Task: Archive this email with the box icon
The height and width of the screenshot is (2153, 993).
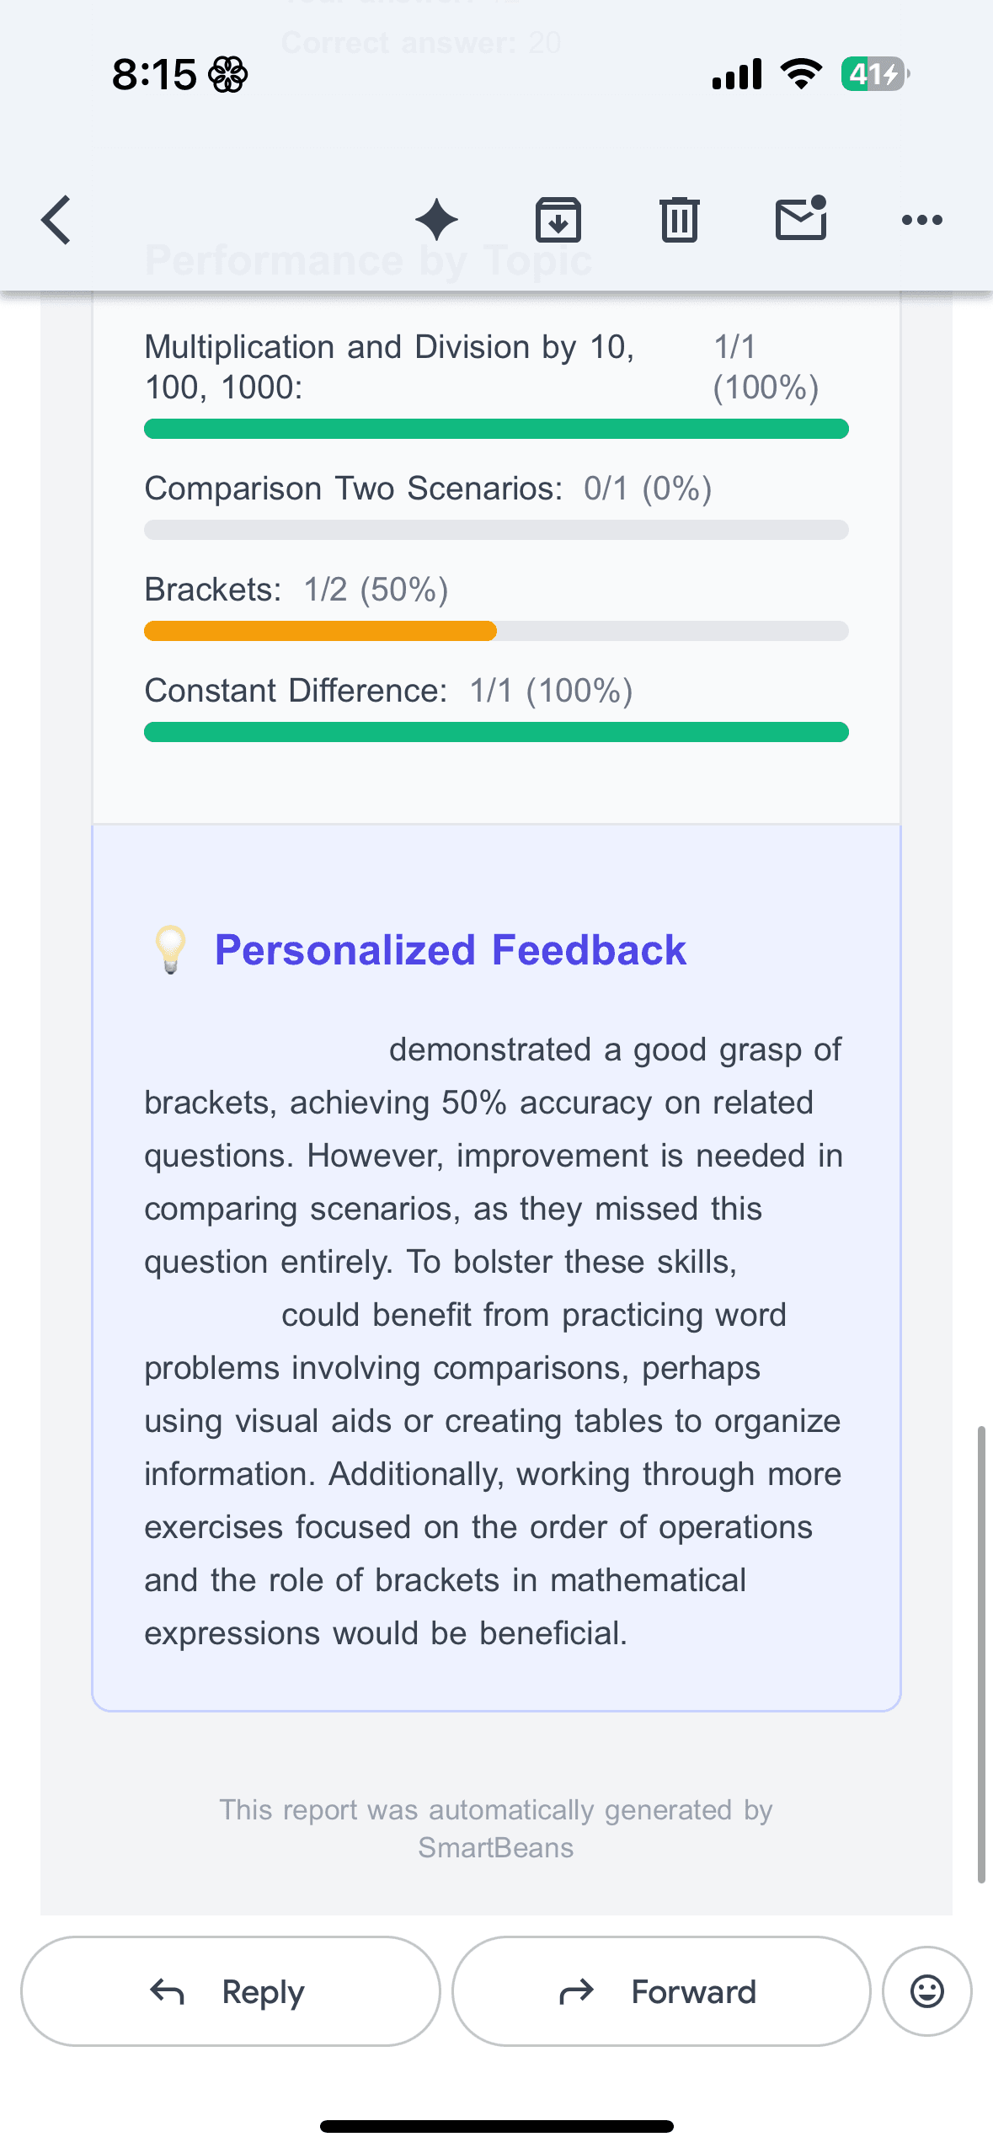Action: pyautogui.click(x=558, y=220)
